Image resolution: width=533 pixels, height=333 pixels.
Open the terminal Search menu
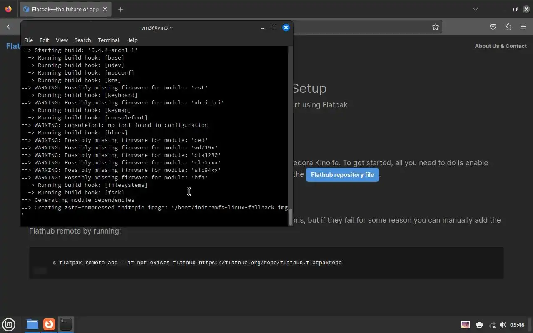tap(82, 40)
